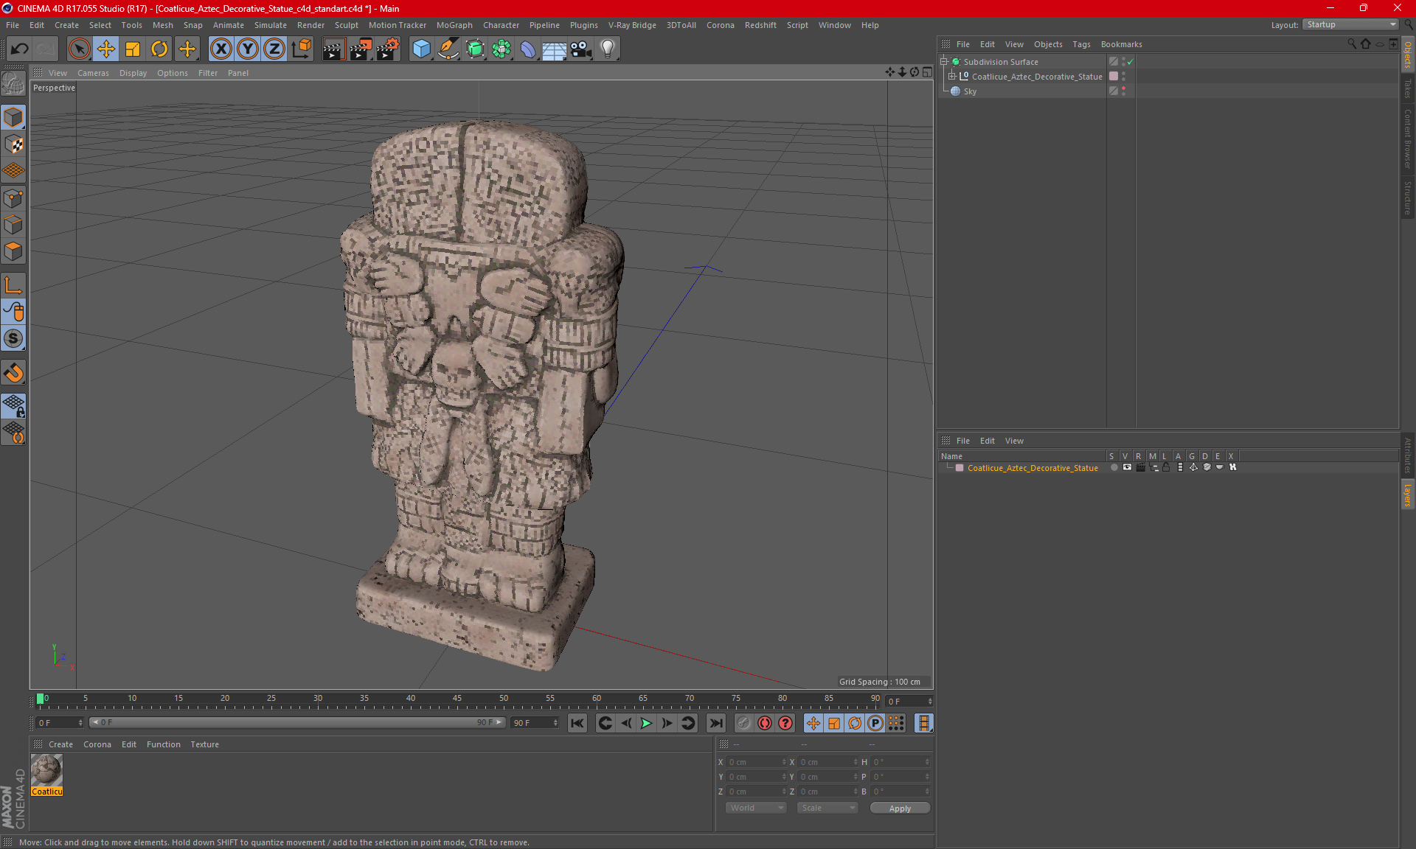Click the coordinate system icon

(x=302, y=49)
